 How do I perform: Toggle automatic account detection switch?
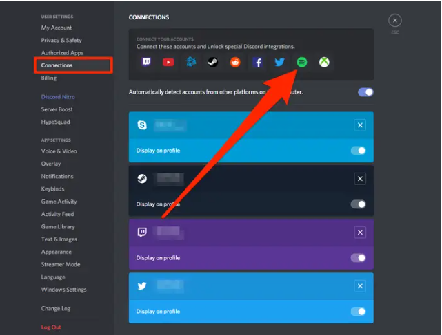coord(365,92)
